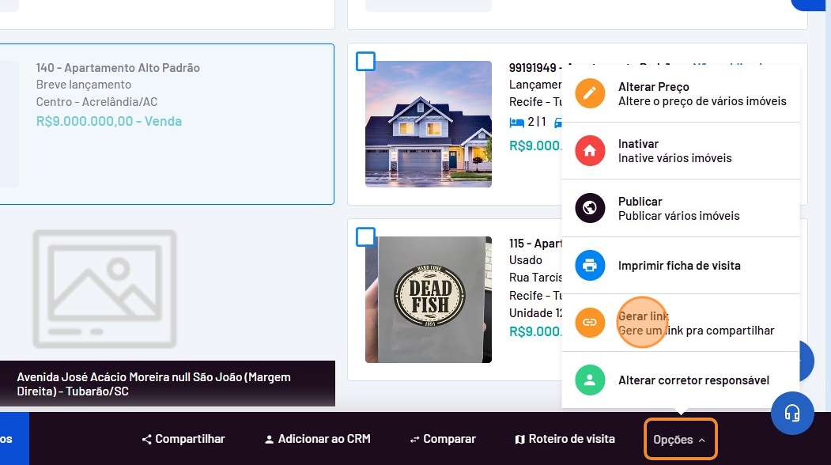Click the orange pencil Alterar Preço icon

(590, 93)
